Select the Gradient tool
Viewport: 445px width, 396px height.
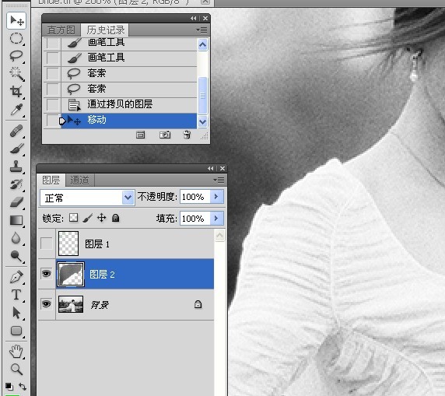(x=16, y=220)
